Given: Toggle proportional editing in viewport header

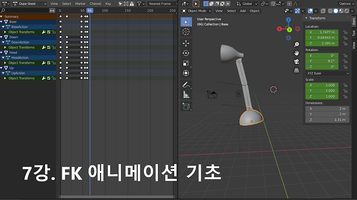Looking at the screenshot, I should (289, 4).
